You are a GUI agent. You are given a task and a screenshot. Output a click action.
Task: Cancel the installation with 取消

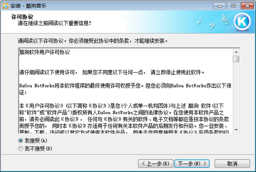(232, 164)
